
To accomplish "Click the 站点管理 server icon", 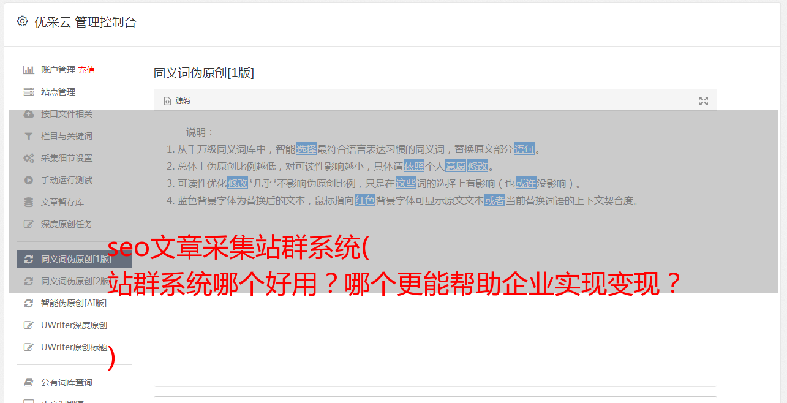I will click(28, 92).
